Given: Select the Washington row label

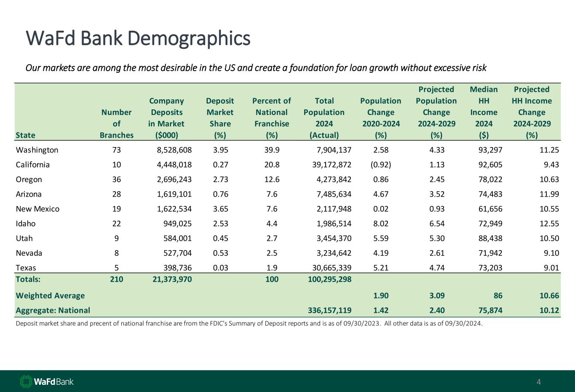Looking at the screenshot, I should tap(37, 150).
